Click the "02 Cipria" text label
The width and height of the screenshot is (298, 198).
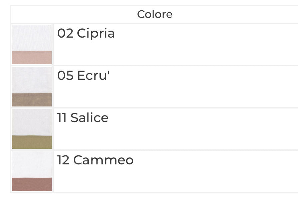[86, 33]
